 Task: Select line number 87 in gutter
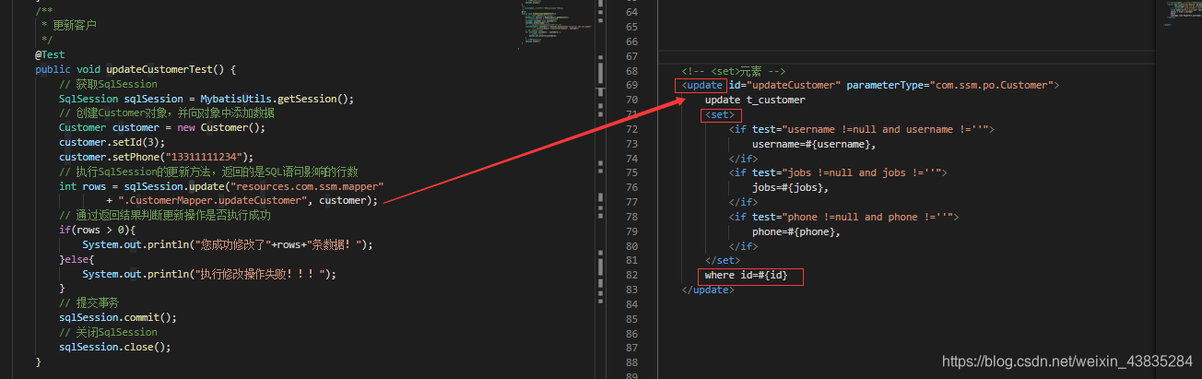[x=631, y=349]
